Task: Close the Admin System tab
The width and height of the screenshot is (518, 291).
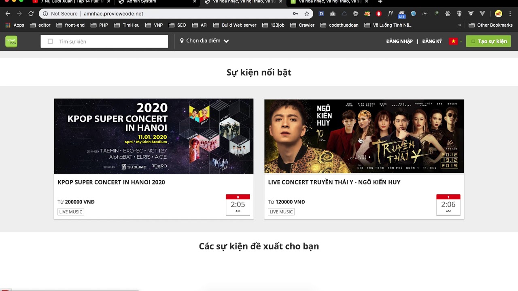Action: point(194,2)
